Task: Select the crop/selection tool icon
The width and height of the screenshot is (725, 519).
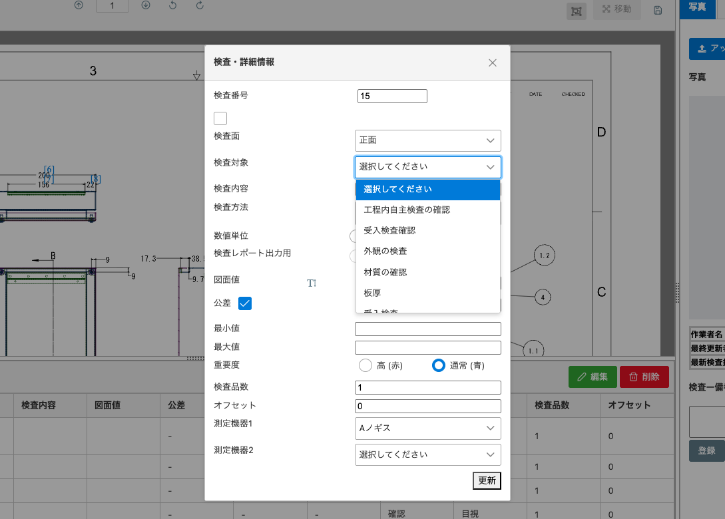Action: pos(577,11)
